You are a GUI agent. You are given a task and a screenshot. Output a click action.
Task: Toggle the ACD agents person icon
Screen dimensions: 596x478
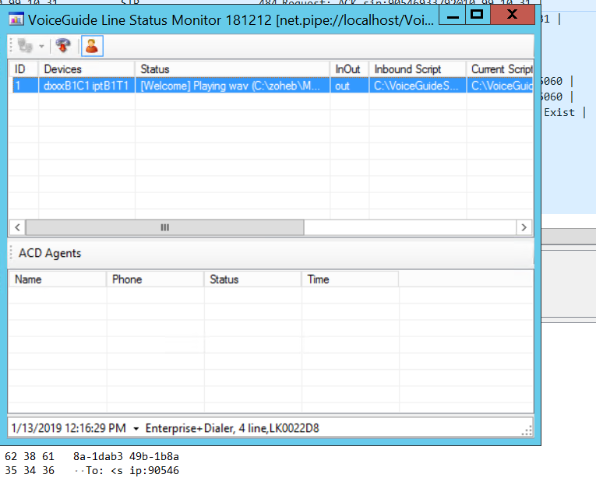[92, 47]
